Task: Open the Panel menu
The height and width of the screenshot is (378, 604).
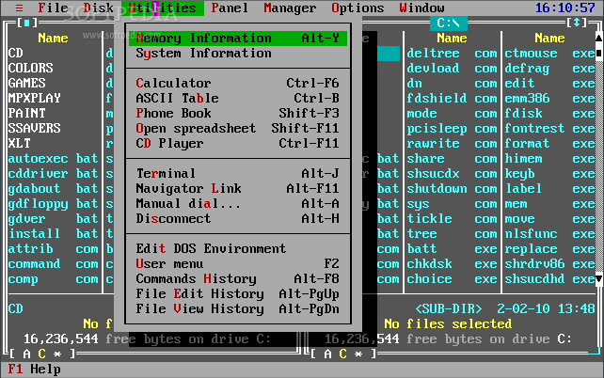Action: tap(230, 8)
